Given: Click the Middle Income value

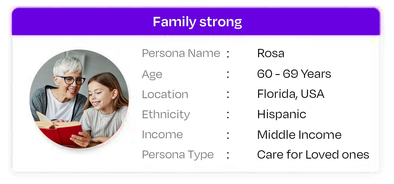Looking at the screenshot, I should coord(299,135).
